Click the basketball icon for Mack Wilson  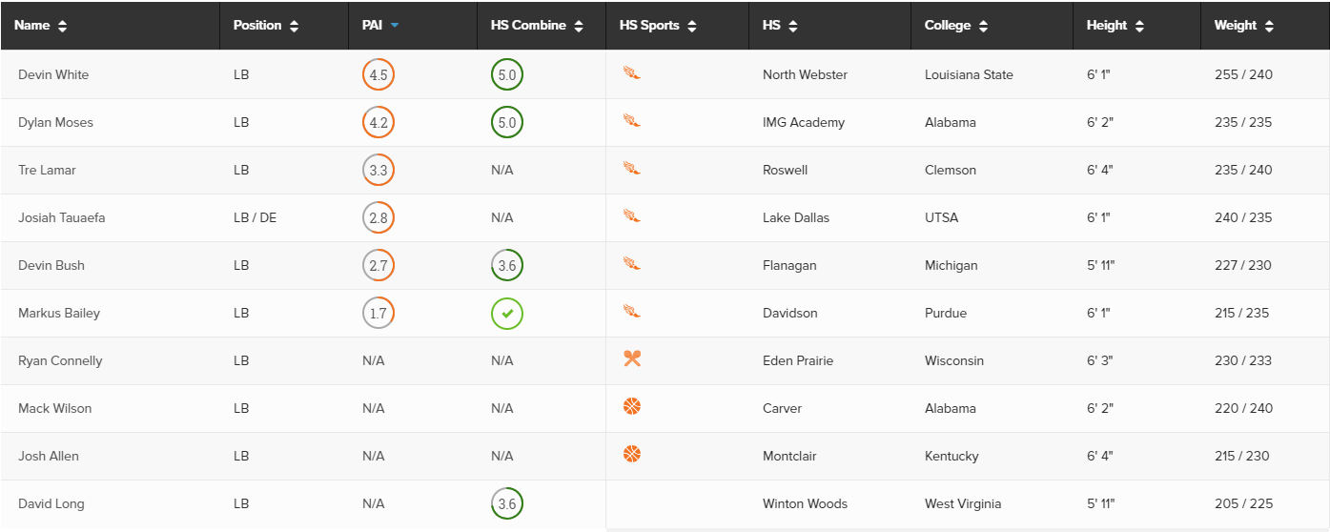[x=631, y=406]
